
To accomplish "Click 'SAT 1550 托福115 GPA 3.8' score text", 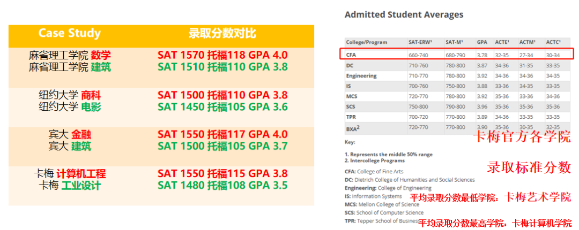I will click(x=222, y=173).
